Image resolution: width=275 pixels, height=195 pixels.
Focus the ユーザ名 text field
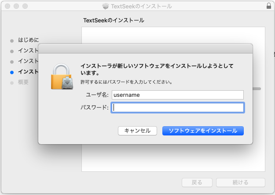pyautogui.click(x=177, y=95)
